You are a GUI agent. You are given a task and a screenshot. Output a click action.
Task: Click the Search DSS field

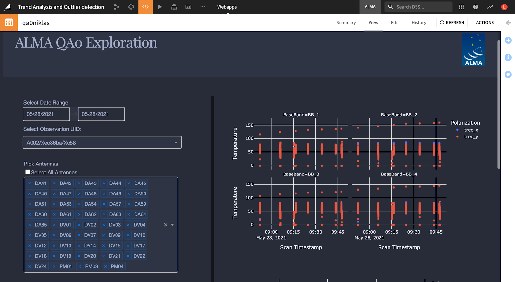click(x=418, y=7)
